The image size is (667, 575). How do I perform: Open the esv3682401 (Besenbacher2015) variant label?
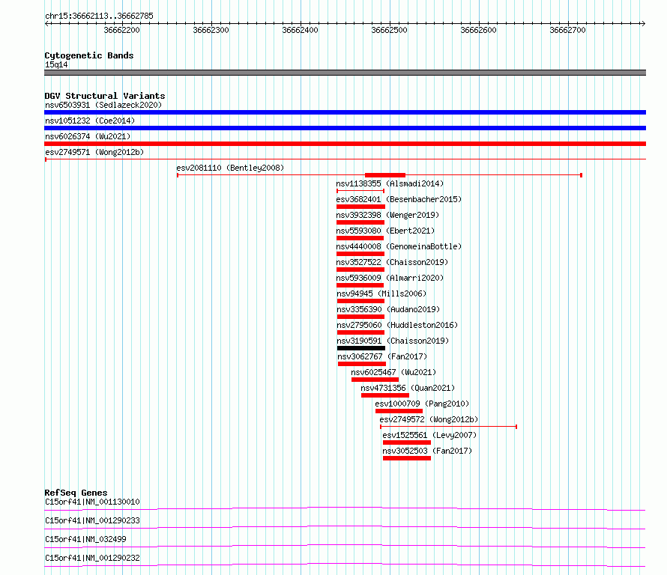399,199
